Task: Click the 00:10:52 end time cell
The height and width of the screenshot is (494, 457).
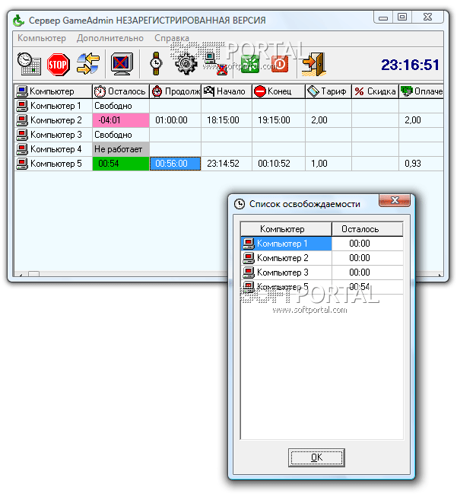Action: click(x=278, y=164)
